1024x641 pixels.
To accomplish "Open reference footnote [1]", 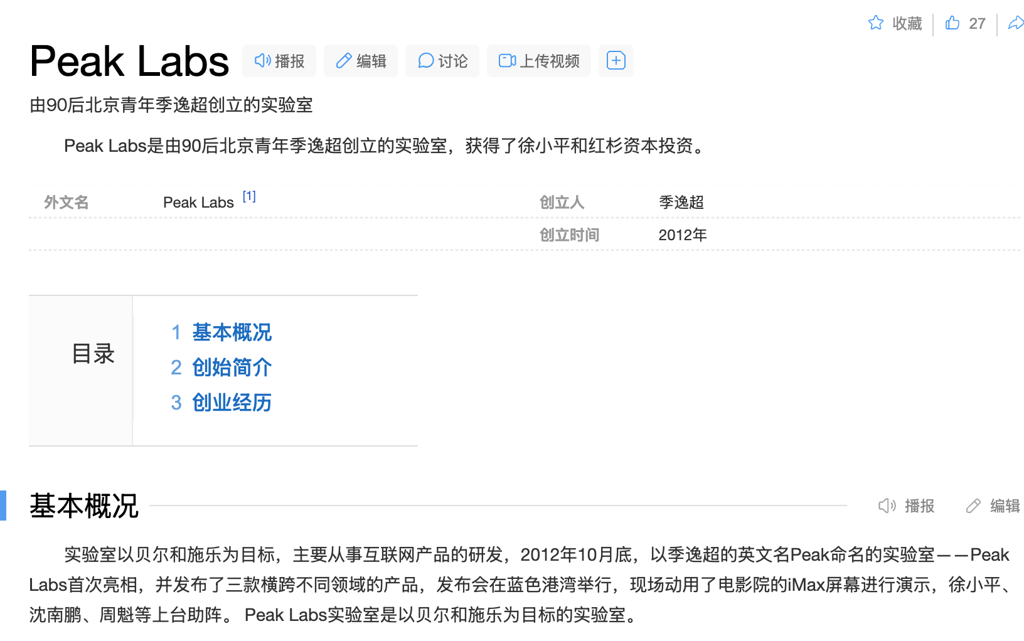I will (249, 196).
